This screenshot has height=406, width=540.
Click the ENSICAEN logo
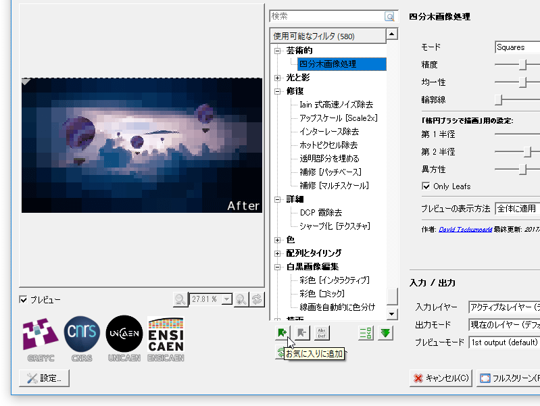pos(166,339)
